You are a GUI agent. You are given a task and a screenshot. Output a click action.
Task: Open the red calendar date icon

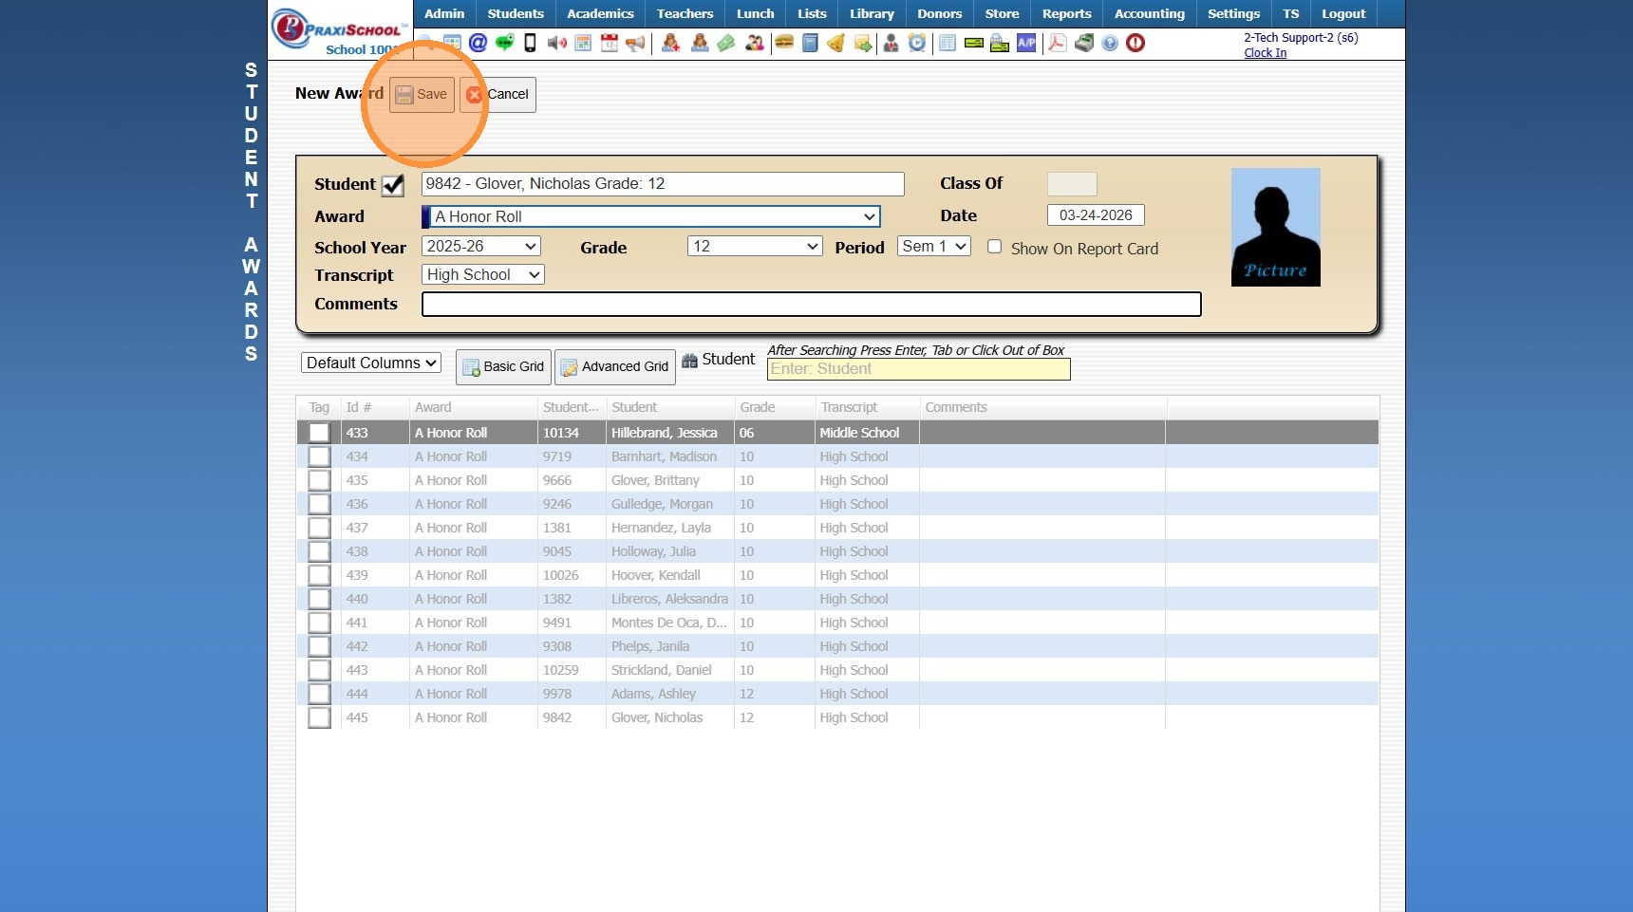click(610, 43)
